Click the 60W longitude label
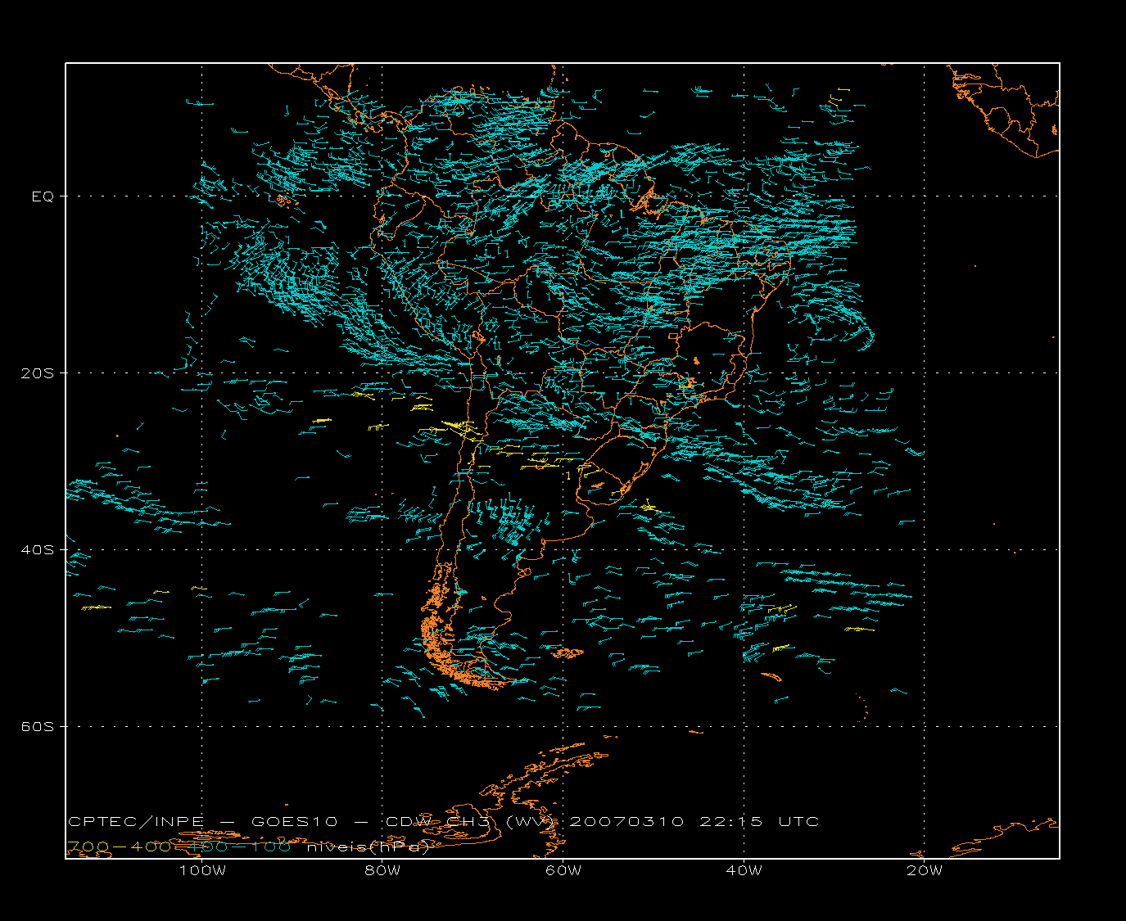Screen dimensions: 1126x921 pos(563,871)
